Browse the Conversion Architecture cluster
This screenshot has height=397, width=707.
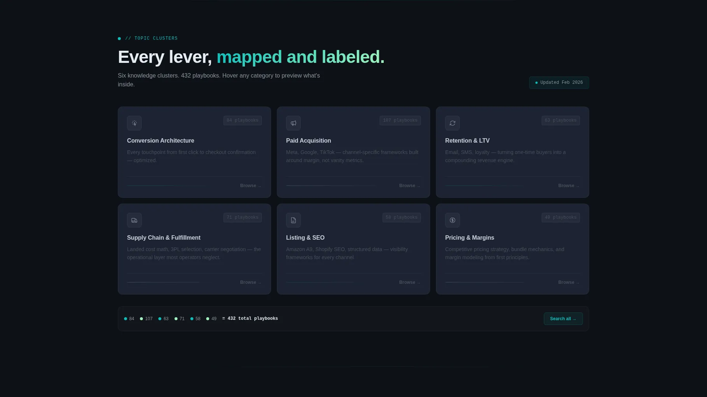pos(251,186)
